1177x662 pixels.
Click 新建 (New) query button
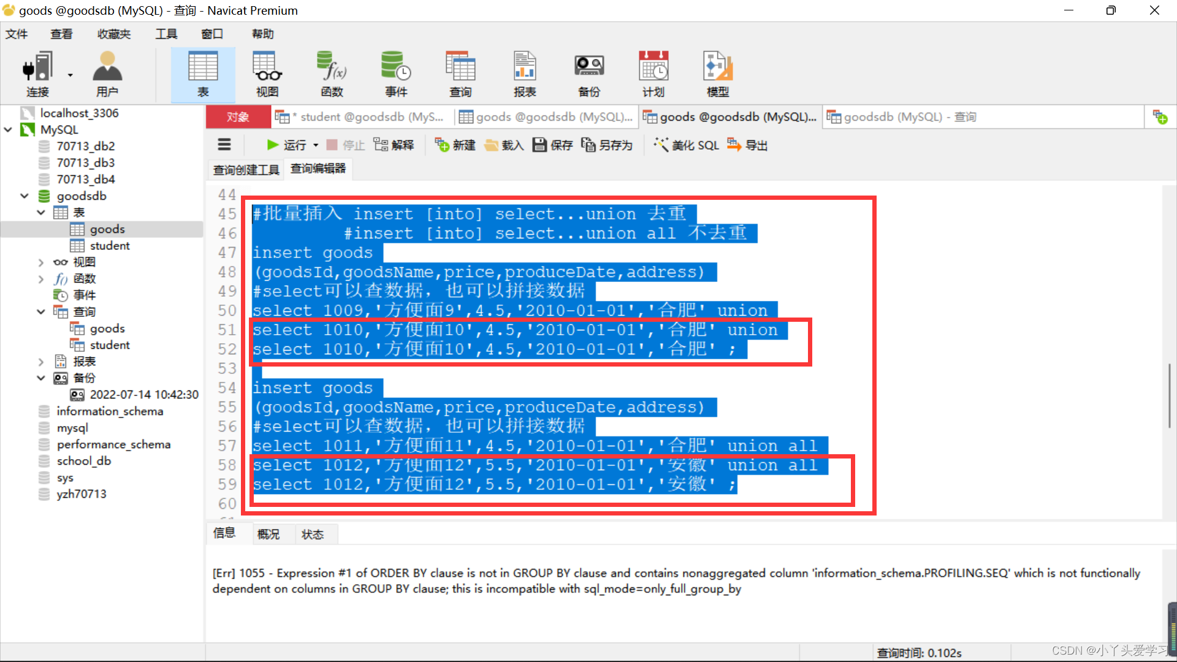point(455,145)
